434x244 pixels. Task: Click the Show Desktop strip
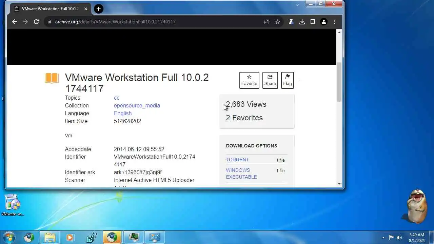pyautogui.click(x=431, y=237)
